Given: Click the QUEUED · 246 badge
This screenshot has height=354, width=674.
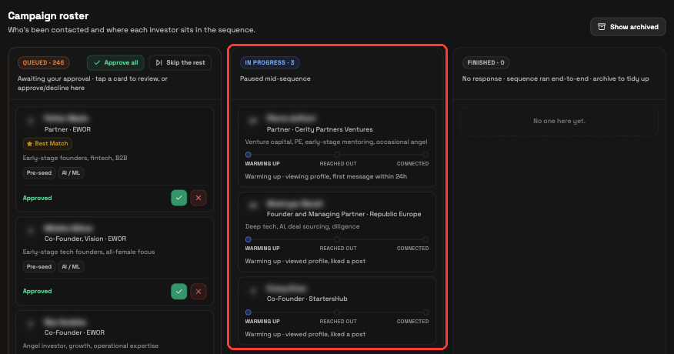Looking at the screenshot, I should pyautogui.click(x=43, y=63).
